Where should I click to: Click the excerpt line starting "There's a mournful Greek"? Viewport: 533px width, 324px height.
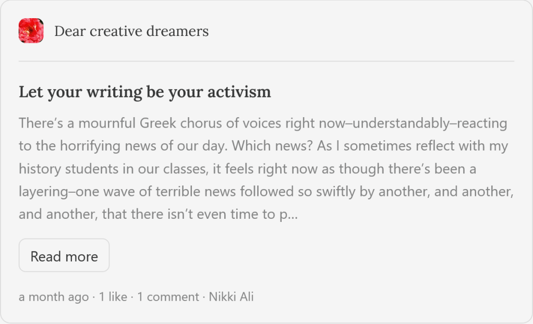(156, 123)
